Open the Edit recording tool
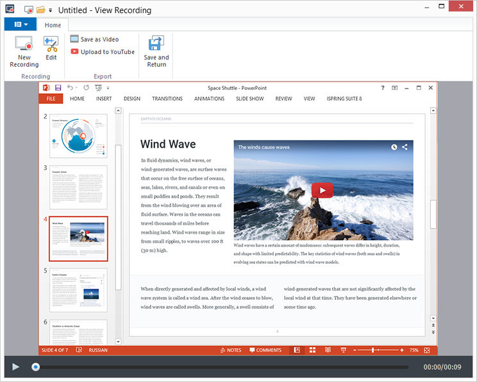Image resolution: width=477 pixels, height=382 pixels. point(51,48)
